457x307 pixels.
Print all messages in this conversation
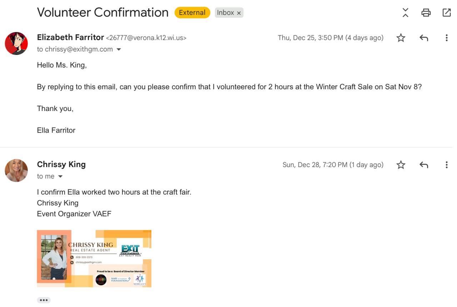coord(426,13)
